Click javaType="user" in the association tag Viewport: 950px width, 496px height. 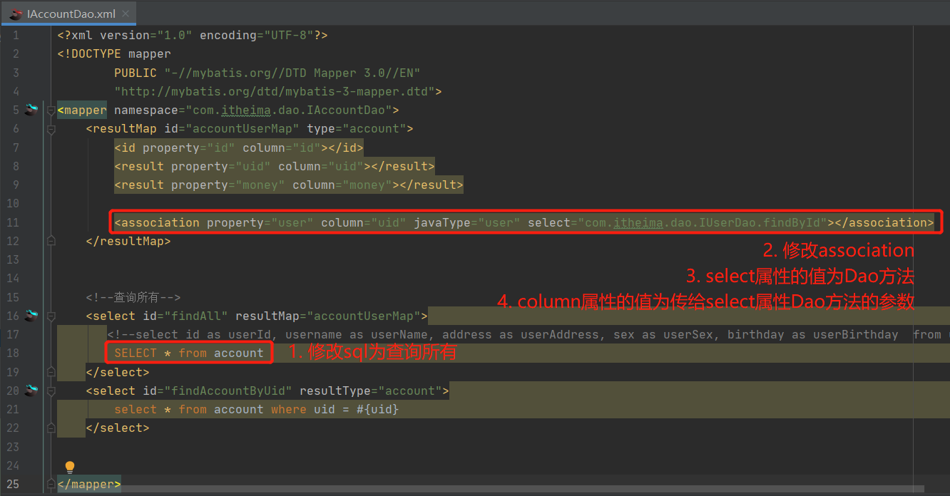(467, 222)
